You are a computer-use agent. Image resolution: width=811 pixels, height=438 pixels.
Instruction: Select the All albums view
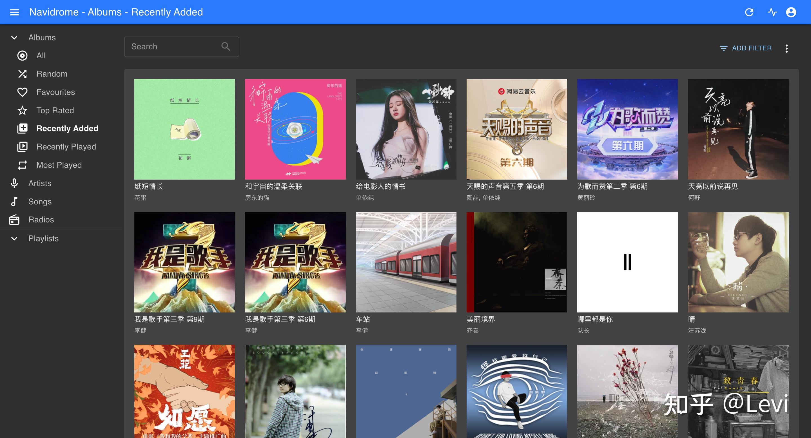pyautogui.click(x=41, y=56)
